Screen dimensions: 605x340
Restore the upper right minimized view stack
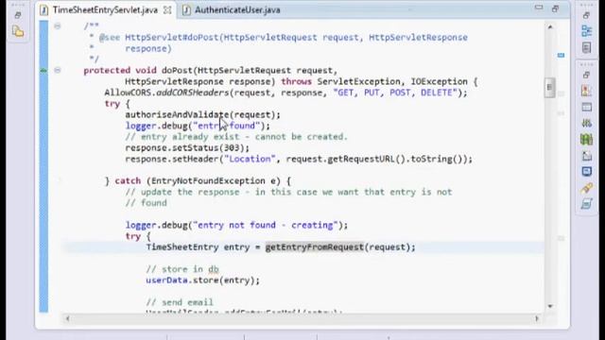pyautogui.click(x=586, y=15)
